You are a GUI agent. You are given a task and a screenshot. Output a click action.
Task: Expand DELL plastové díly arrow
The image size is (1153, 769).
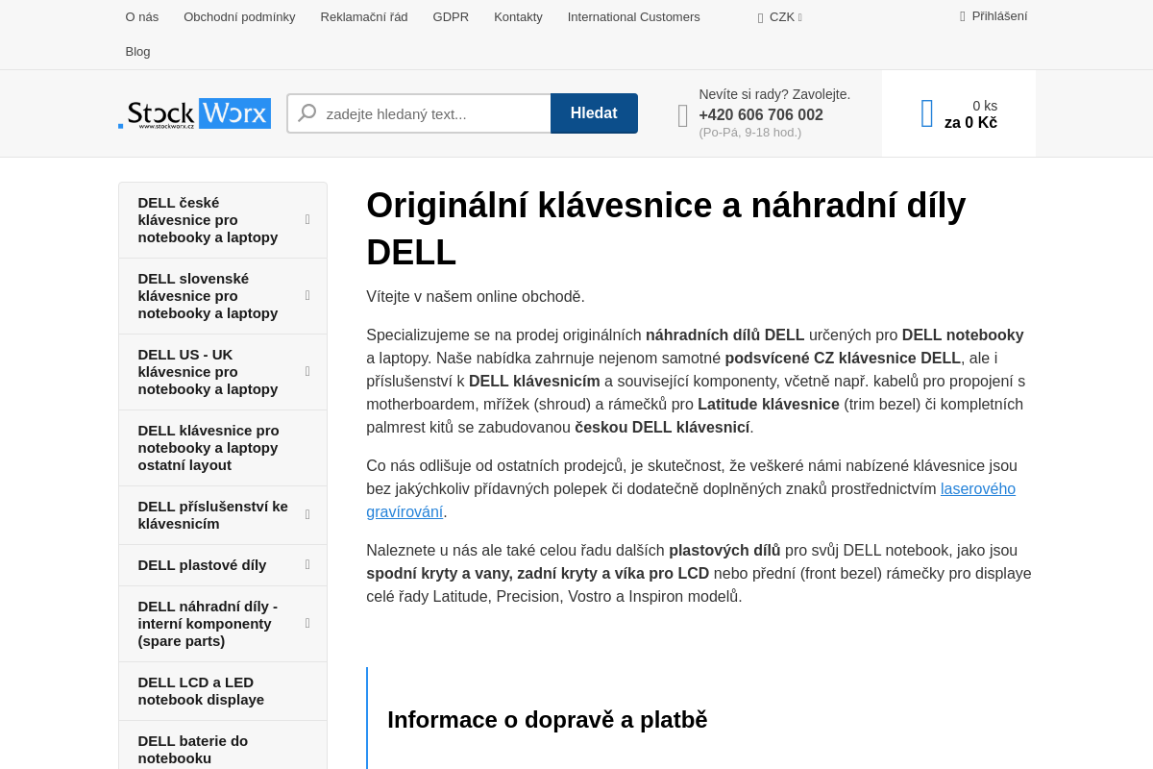tap(307, 565)
